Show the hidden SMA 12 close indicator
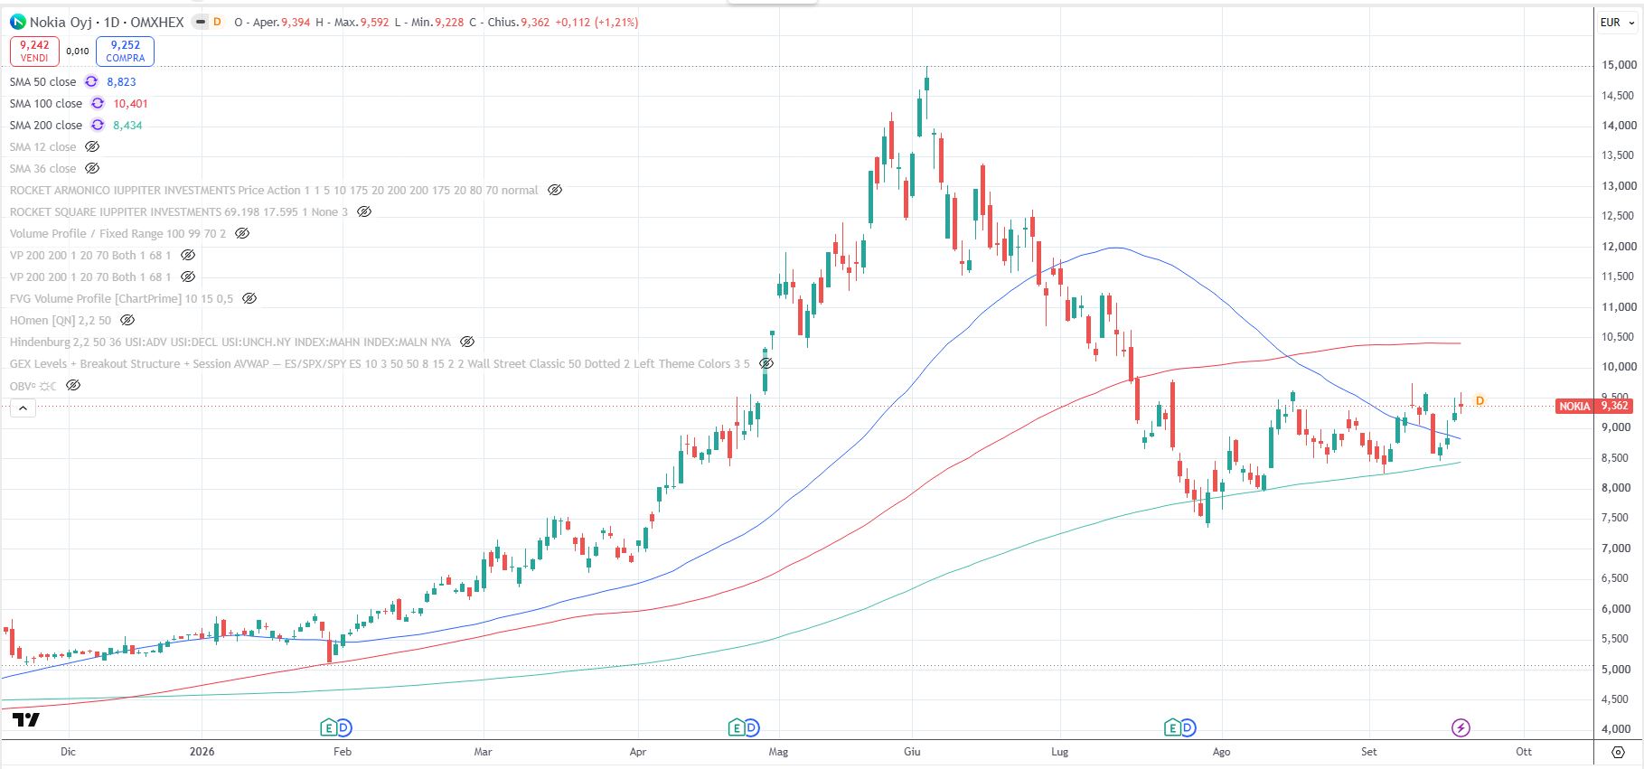 92,146
